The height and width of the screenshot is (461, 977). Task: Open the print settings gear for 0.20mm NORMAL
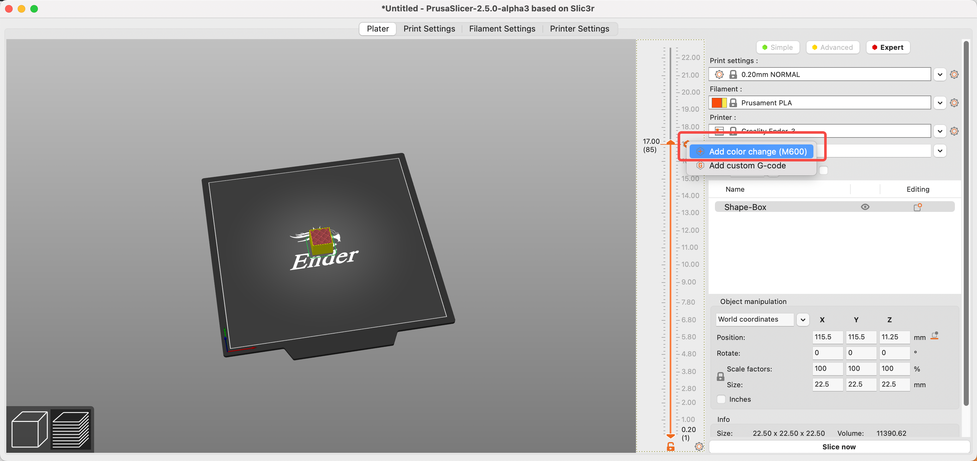pos(954,74)
